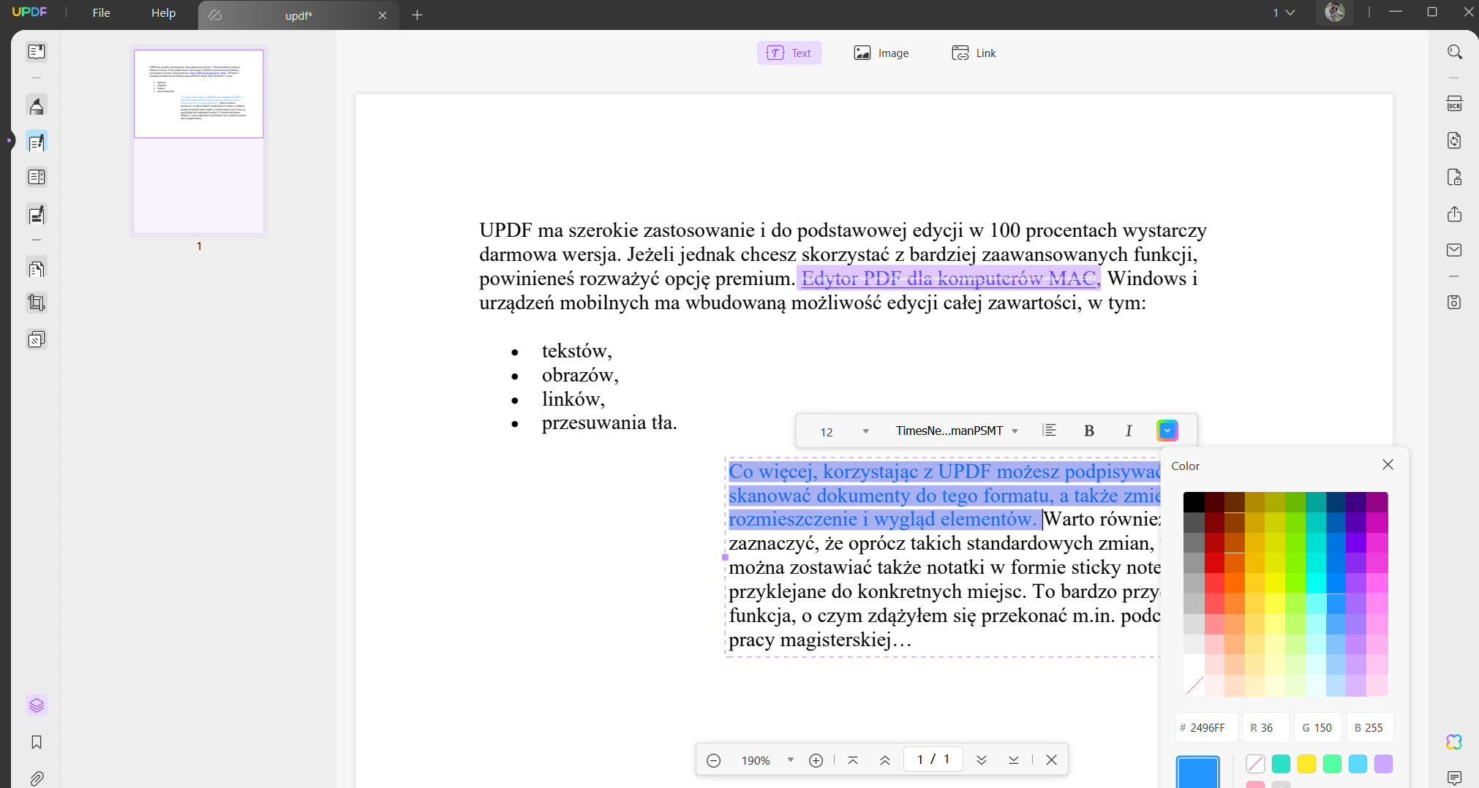
Task: Open the Fill and Sign tool
Action: coord(37,215)
